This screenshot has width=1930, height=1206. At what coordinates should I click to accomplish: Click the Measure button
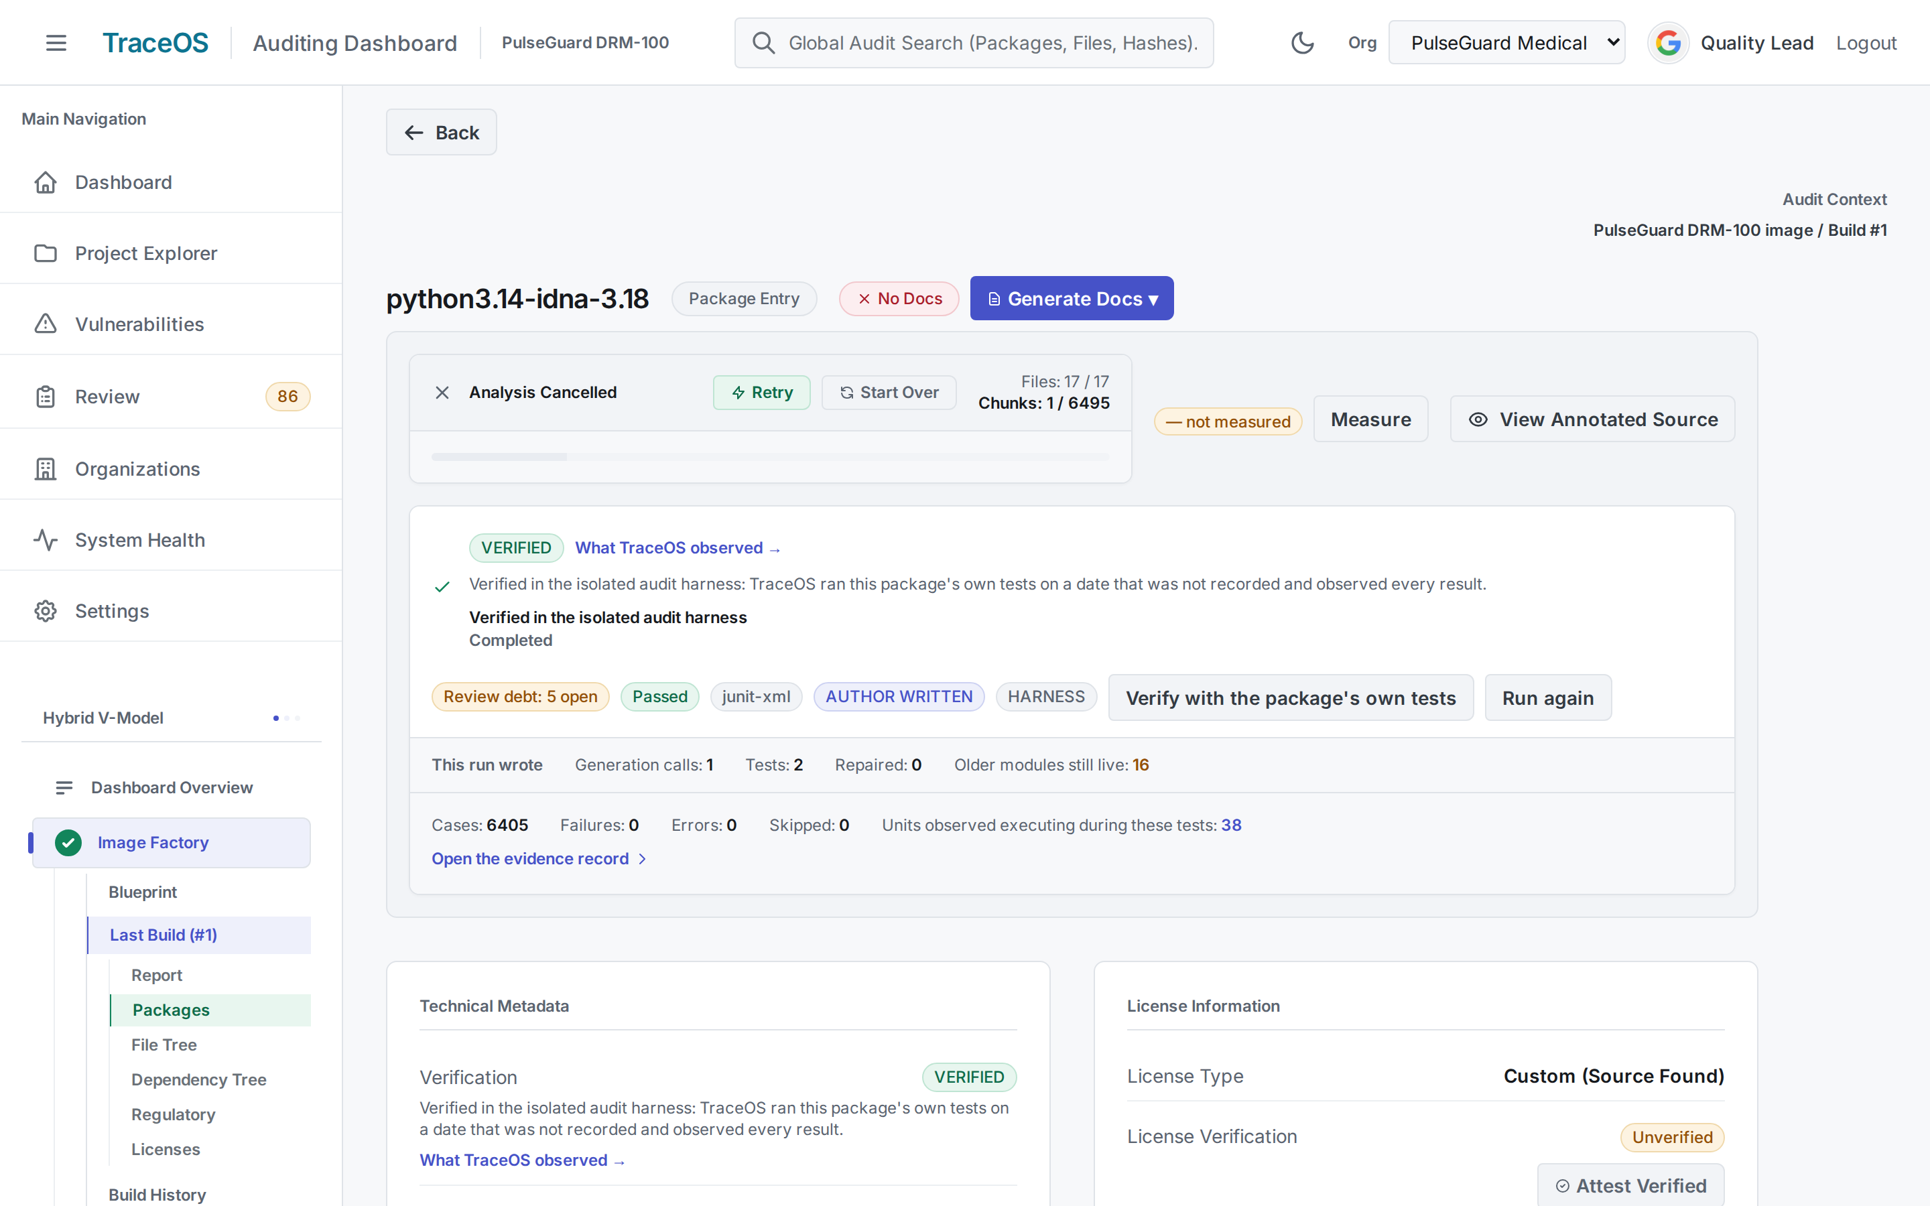click(1370, 419)
